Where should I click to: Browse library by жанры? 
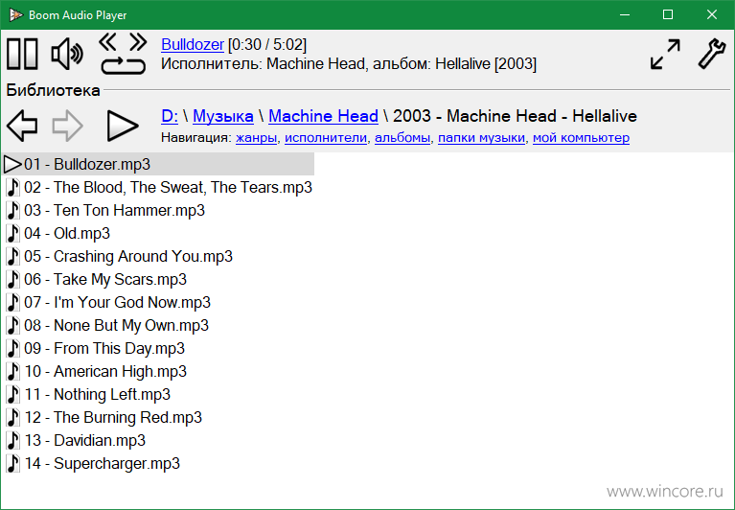coord(256,138)
